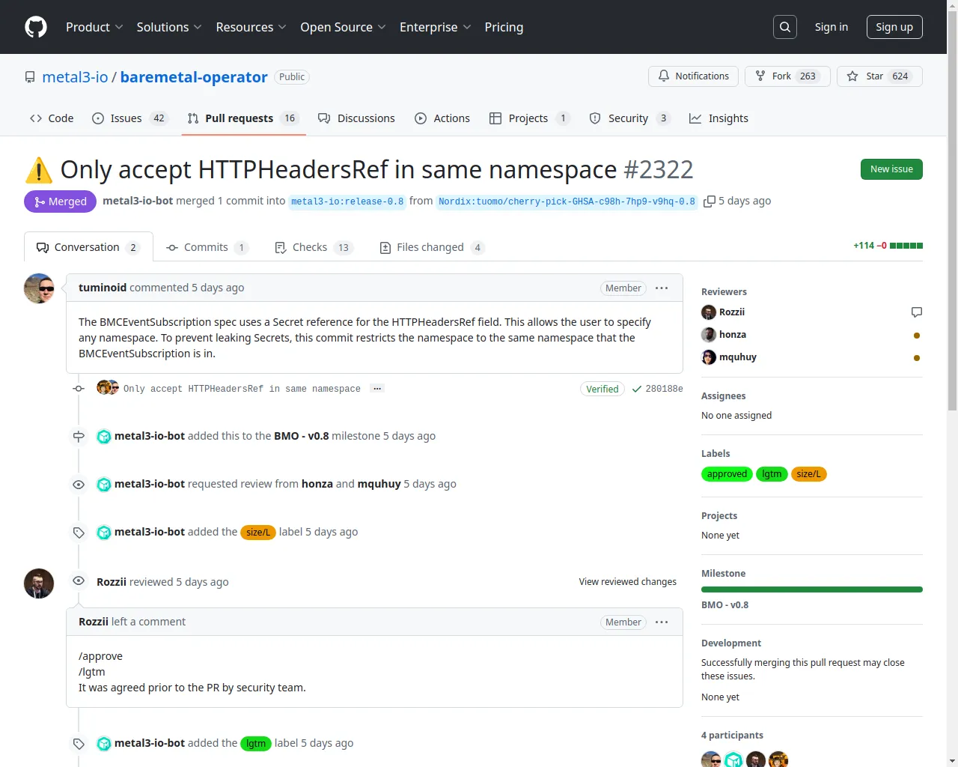The height and width of the screenshot is (767, 958).
Task: Click the Sign in link
Action: point(832,27)
